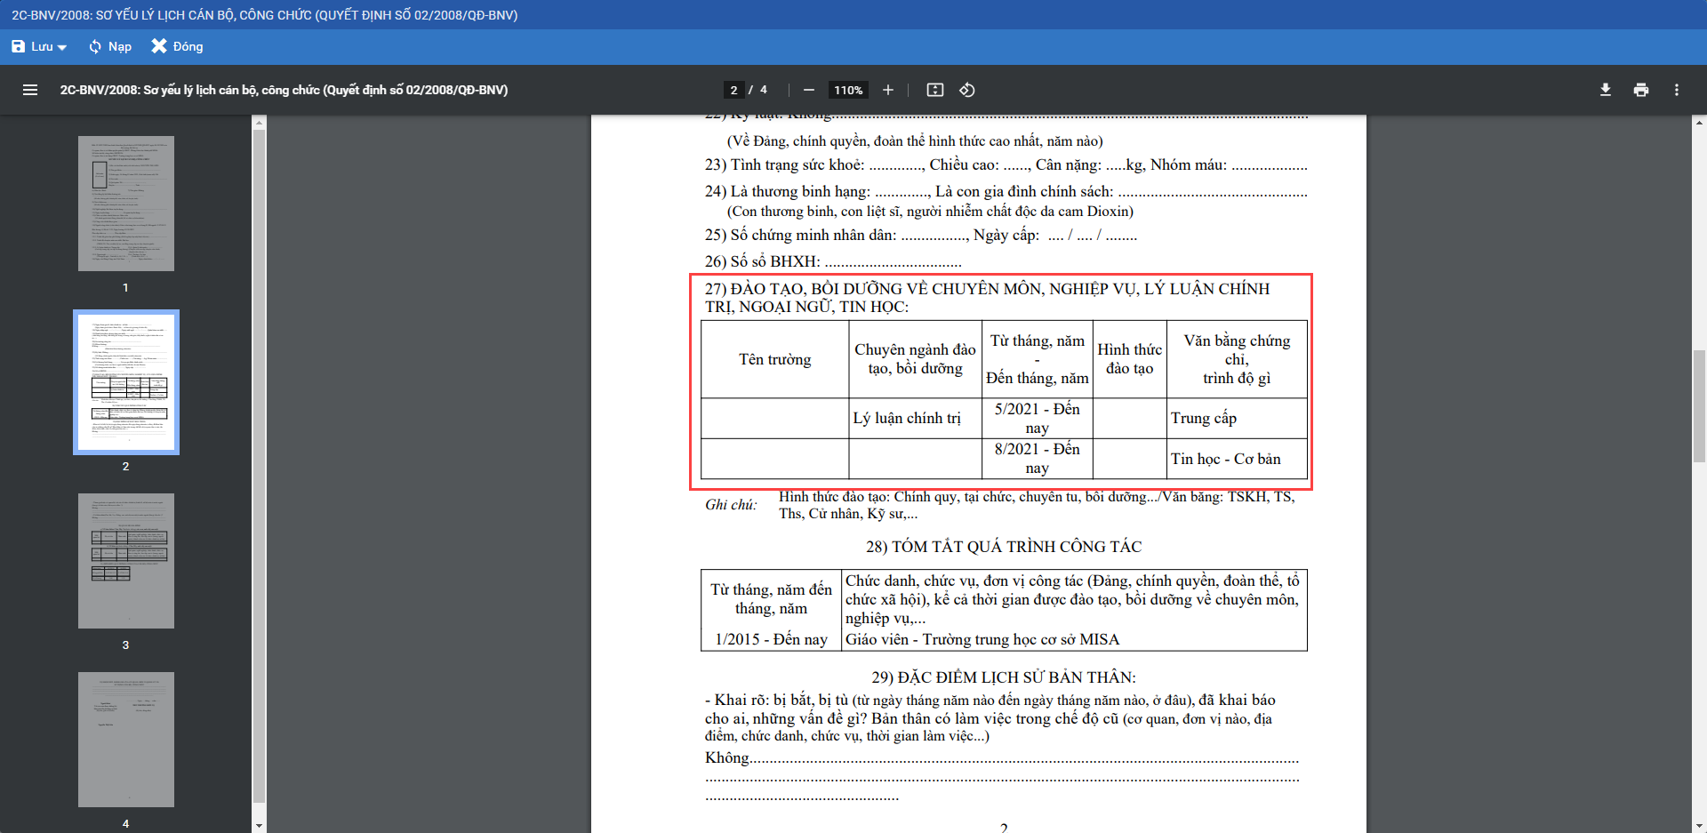Screen dimensions: 1707x833
Task: Click the Nạp reload button
Action: (110, 46)
